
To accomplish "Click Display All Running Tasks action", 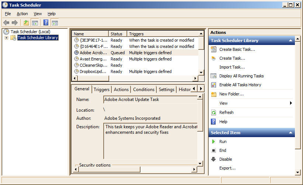I will [x=241, y=76].
